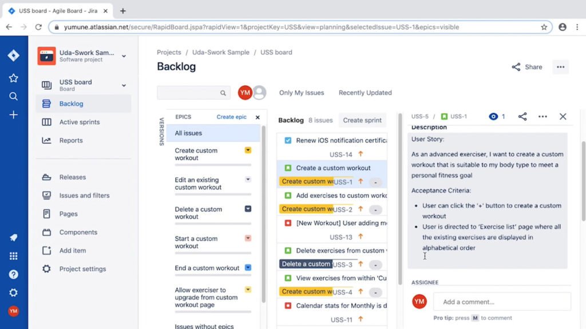
Task: Open Pages in the sidebar
Action: pos(84,214)
